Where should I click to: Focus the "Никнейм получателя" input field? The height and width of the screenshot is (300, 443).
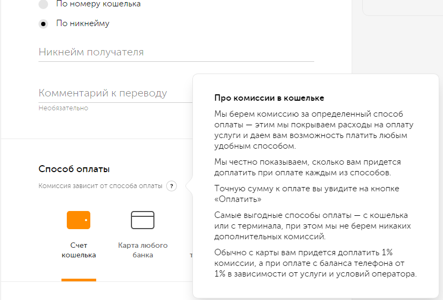[176, 52]
